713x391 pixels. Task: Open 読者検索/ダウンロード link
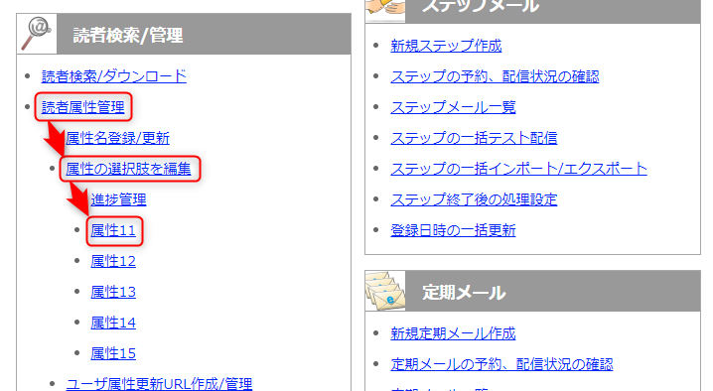click(113, 76)
